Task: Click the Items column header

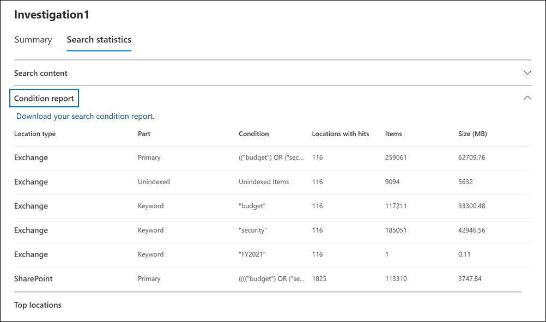Action: [x=394, y=133]
